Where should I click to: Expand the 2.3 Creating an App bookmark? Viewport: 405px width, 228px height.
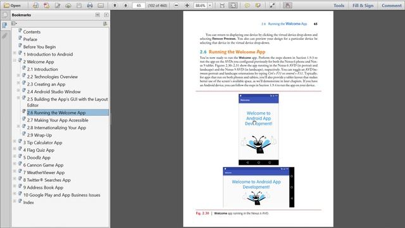pyautogui.click(x=18, y=83)
